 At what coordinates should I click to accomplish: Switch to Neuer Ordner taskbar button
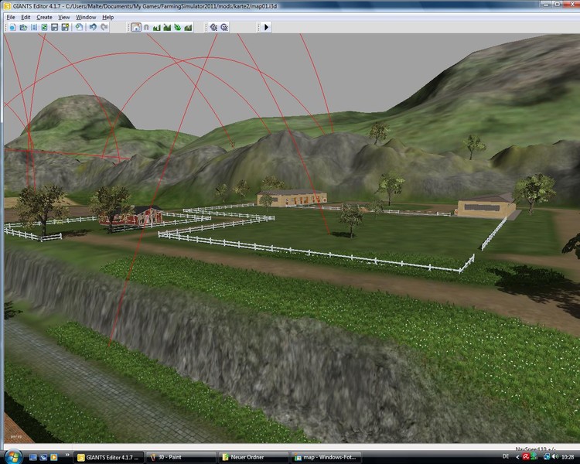click(x=253, y=457)
